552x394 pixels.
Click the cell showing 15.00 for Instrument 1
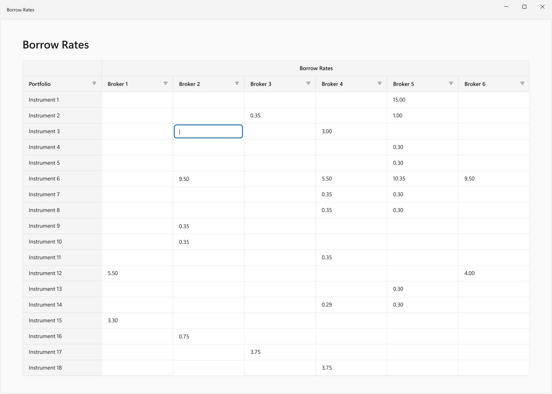[x=422, y=100]
